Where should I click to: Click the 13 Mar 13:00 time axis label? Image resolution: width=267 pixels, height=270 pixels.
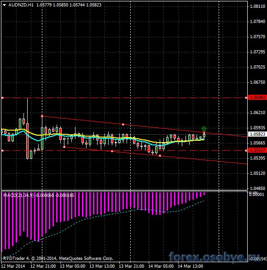[x=102, y=266]
